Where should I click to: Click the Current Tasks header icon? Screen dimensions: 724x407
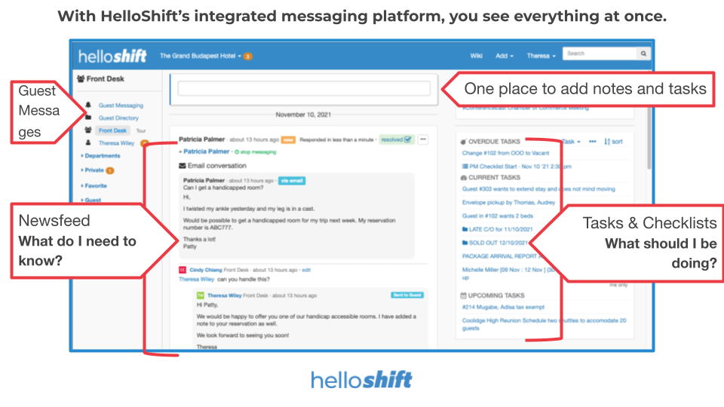point(463,178)
